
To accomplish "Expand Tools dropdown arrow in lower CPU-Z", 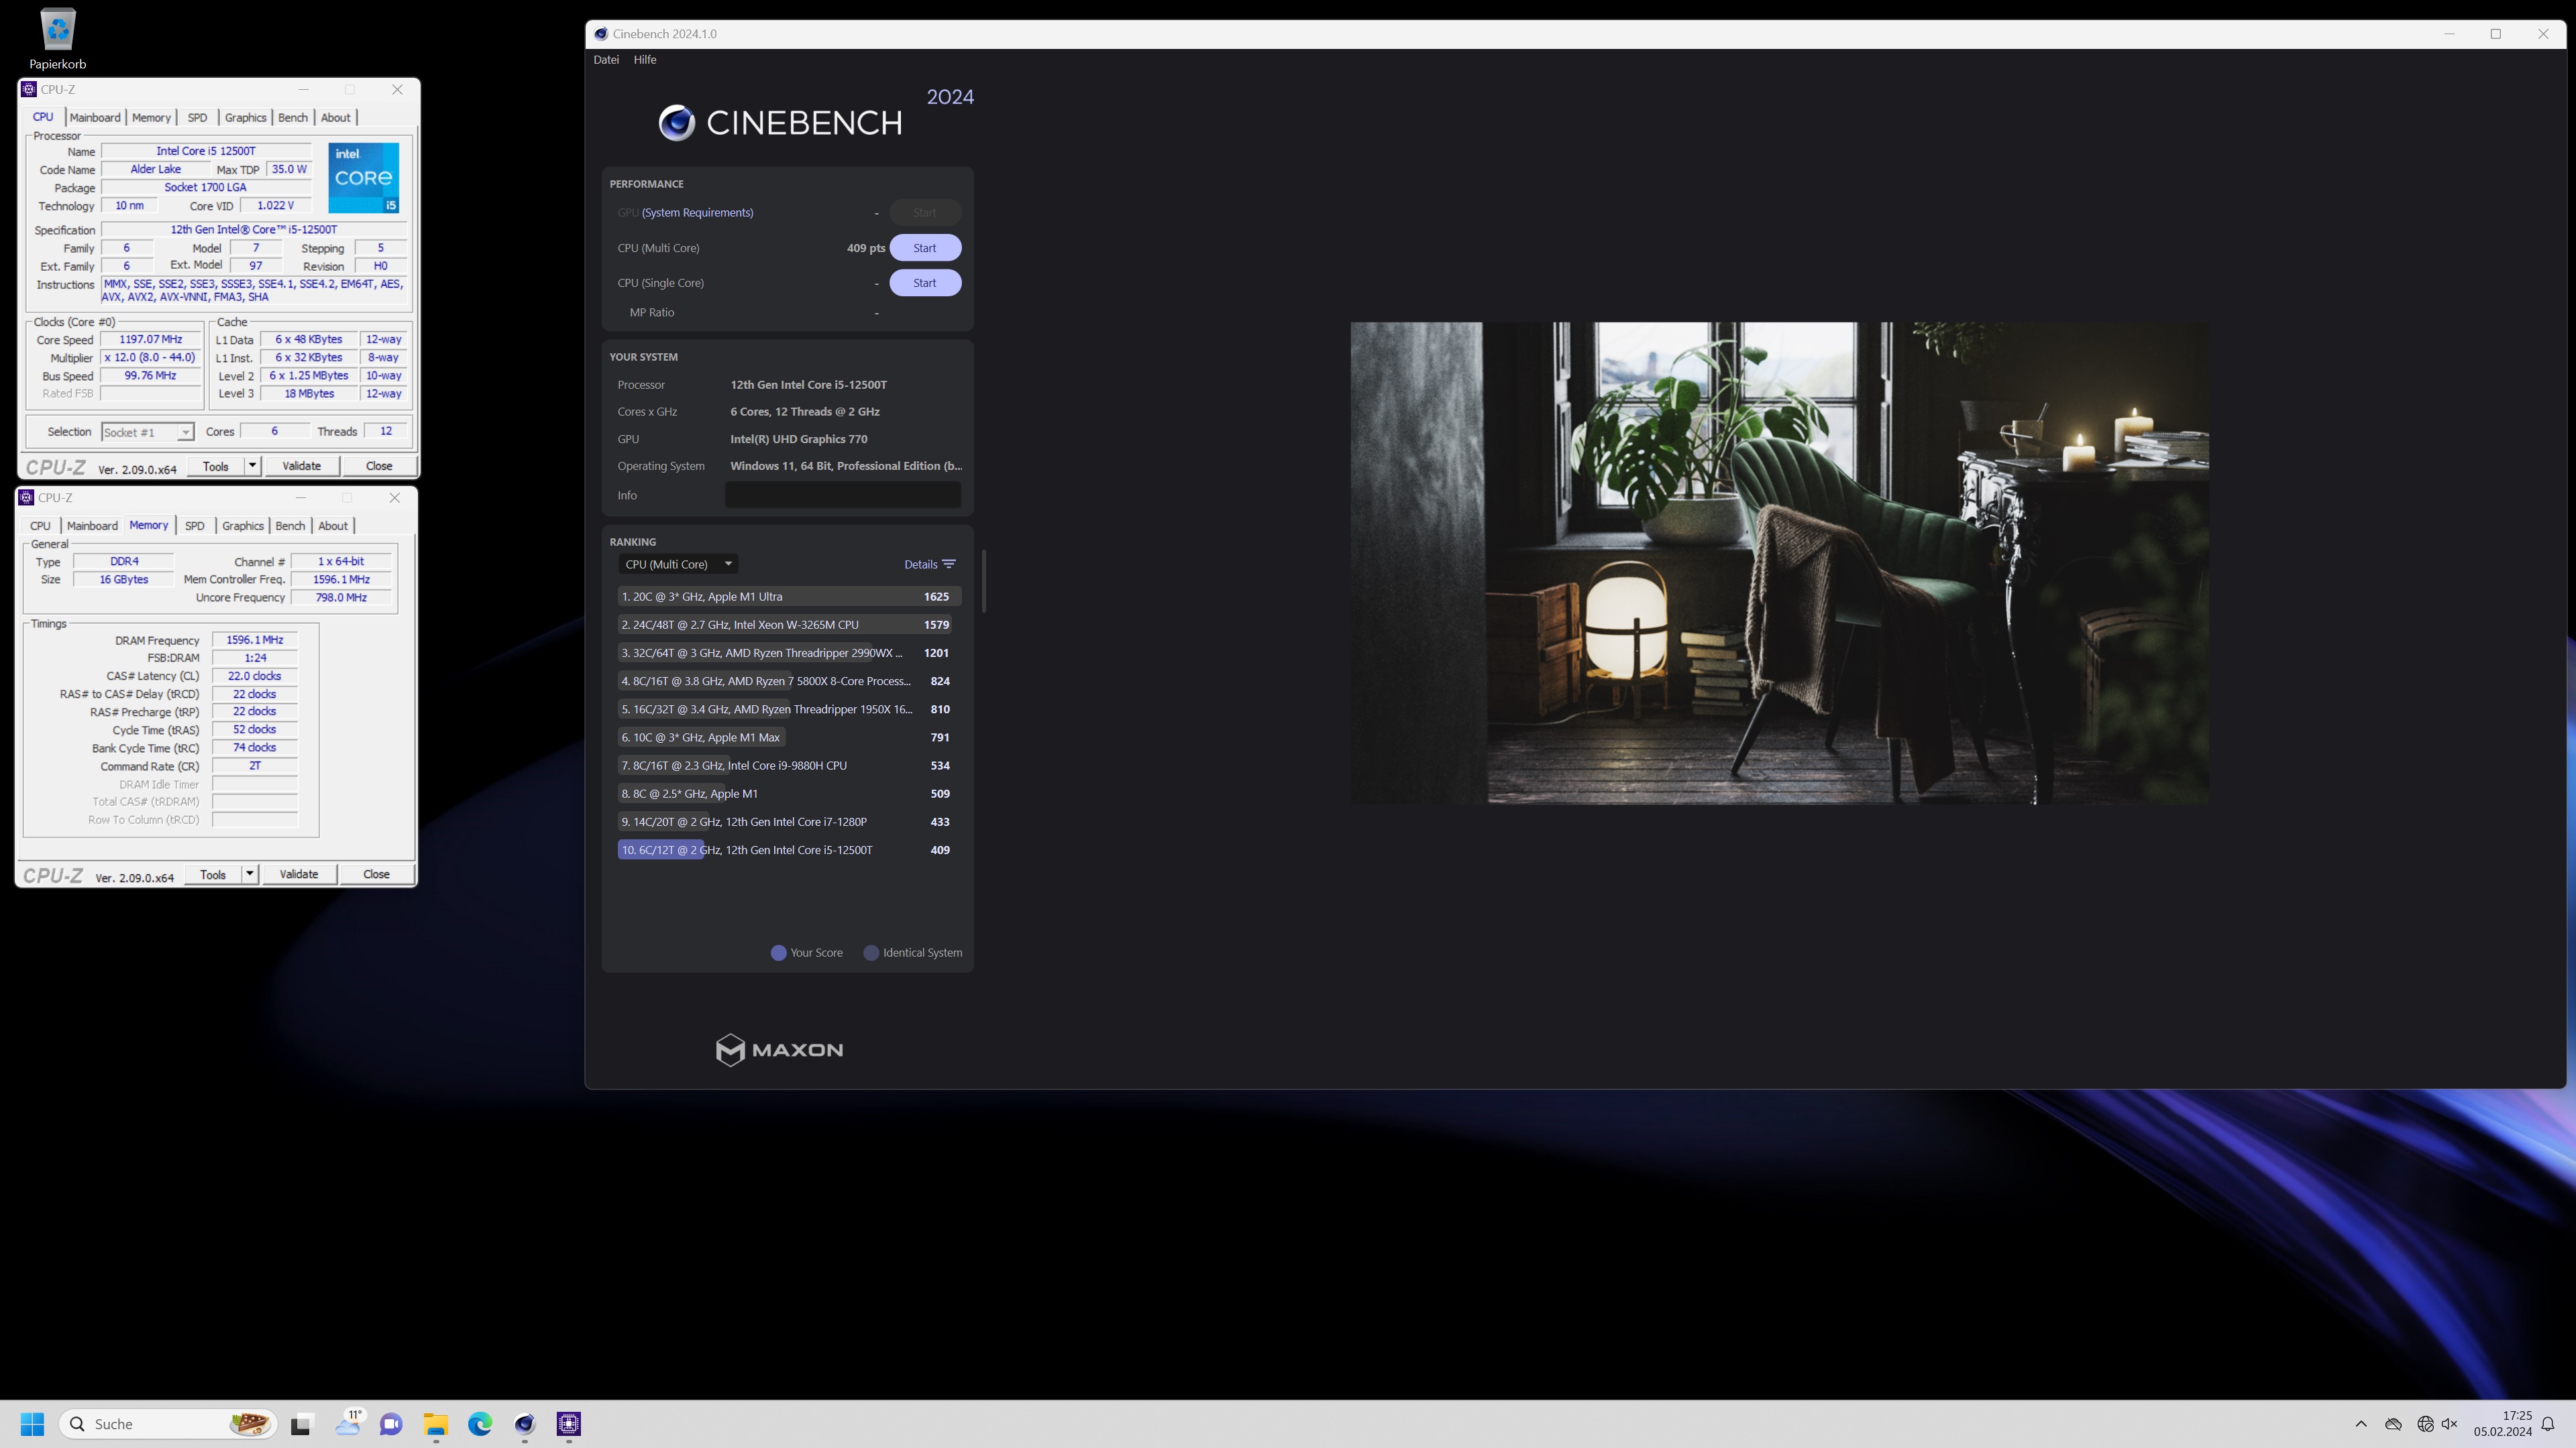I will (249, 874).
